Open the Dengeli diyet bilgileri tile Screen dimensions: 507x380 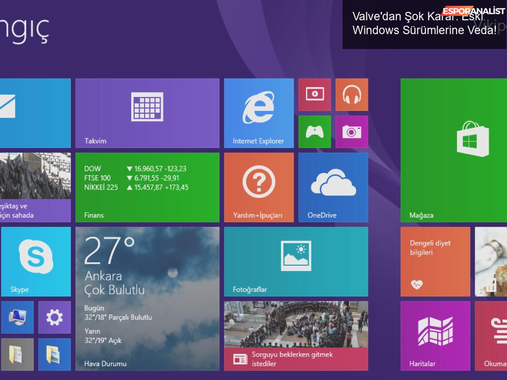point(435,261)
